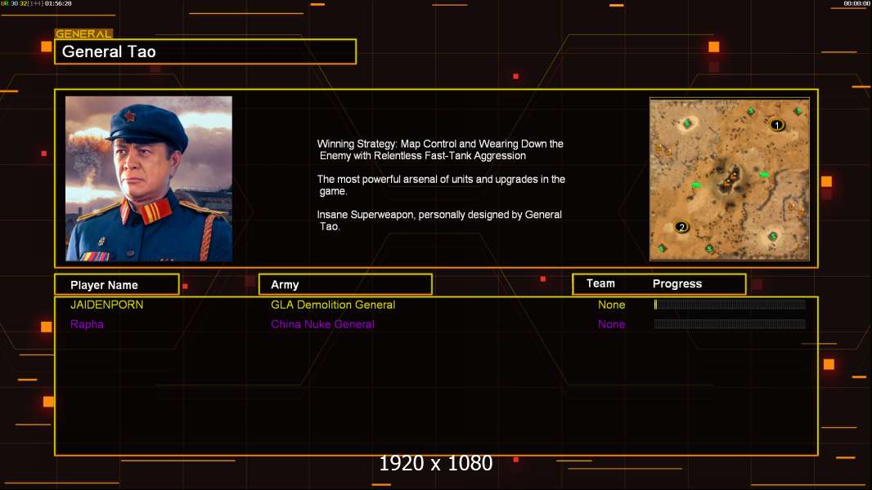
Task: Click the Winning Strategy description text
Action: 440,149
